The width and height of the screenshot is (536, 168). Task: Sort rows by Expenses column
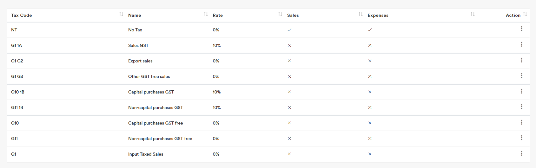pyautogui.click(x=473, y=14)
